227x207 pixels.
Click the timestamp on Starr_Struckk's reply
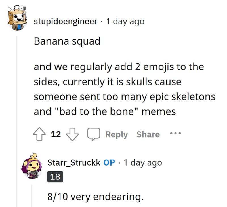[x=143, y=163]
